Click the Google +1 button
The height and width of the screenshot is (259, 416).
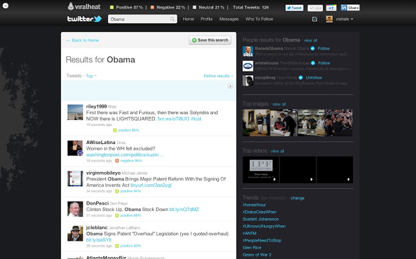(x=331, y=8)
